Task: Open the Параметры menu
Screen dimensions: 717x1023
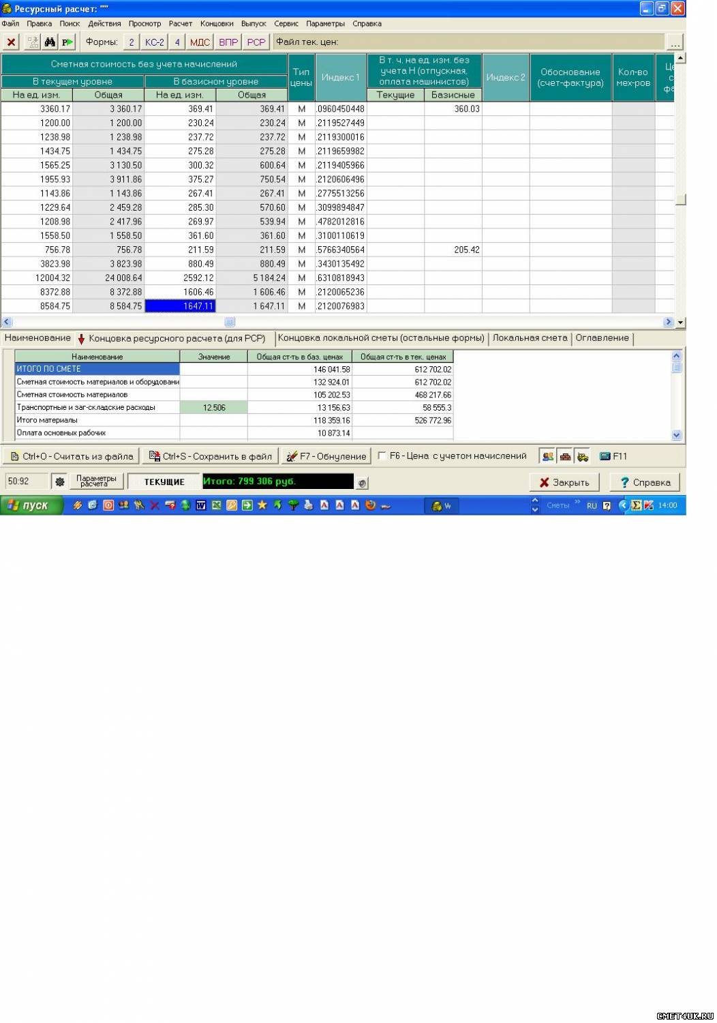Action: tap(325, 23)
